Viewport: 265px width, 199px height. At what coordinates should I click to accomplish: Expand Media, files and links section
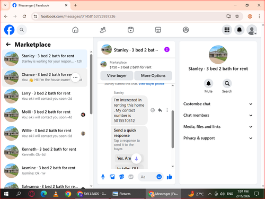(218, 127)
